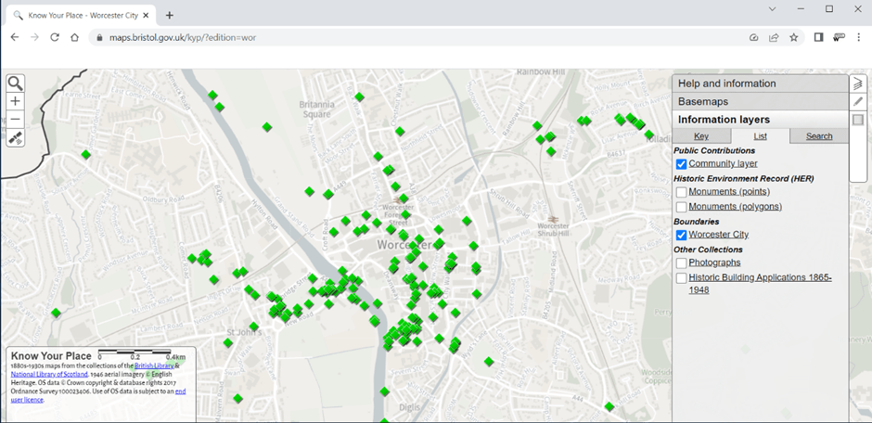This screenshot has width=872, height=423.
Task: Collapse the Information layers section header
Action: click(724, 120)
